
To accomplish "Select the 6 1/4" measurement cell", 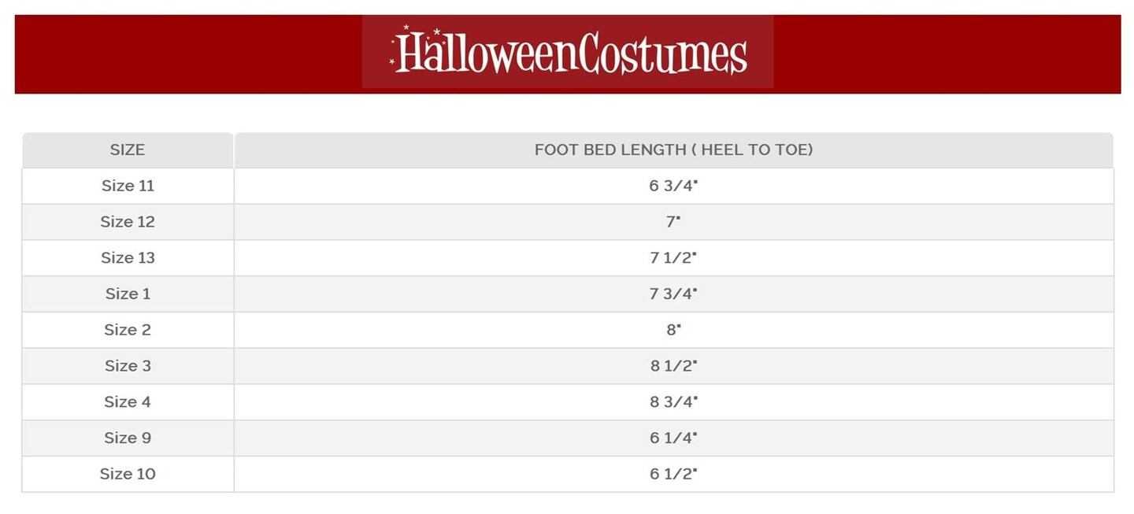I will tap(673, 438).
